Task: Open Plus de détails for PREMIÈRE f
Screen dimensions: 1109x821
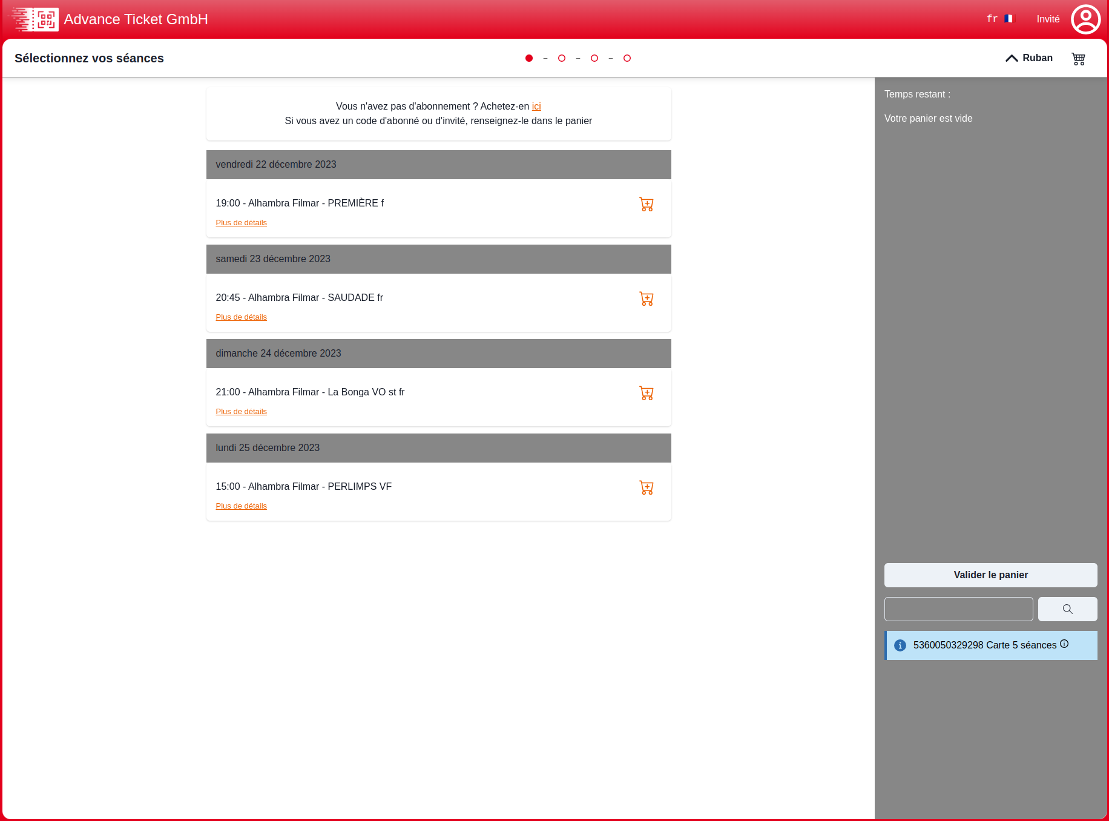Action: [241, 223]
